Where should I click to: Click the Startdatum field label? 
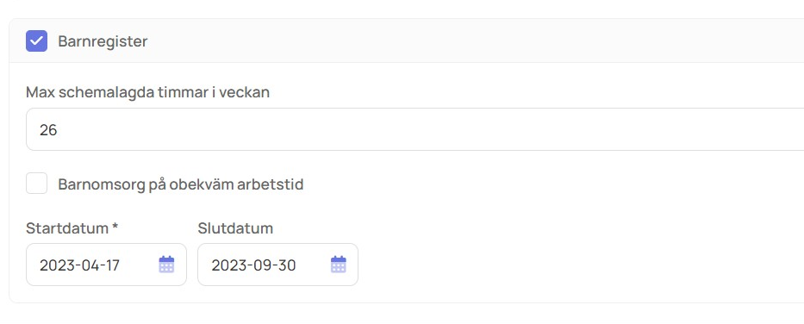click(x=72, y=228)
